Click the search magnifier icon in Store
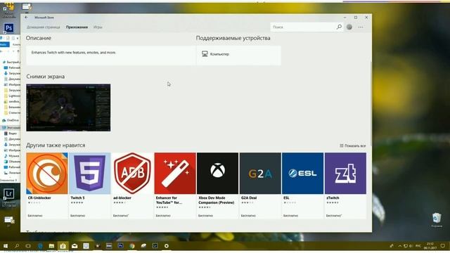Viewport: 450px width, 253px height. point(339,27)
